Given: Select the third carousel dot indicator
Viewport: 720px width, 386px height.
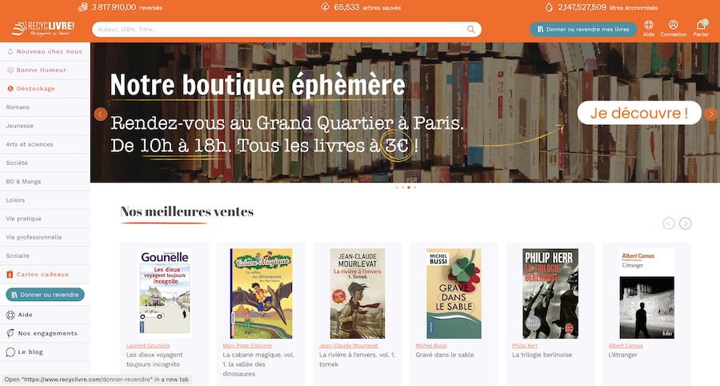Looking at the screenshot, I should 409,187.
